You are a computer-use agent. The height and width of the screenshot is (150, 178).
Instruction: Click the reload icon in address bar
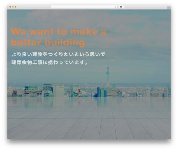tap(116, 7)
